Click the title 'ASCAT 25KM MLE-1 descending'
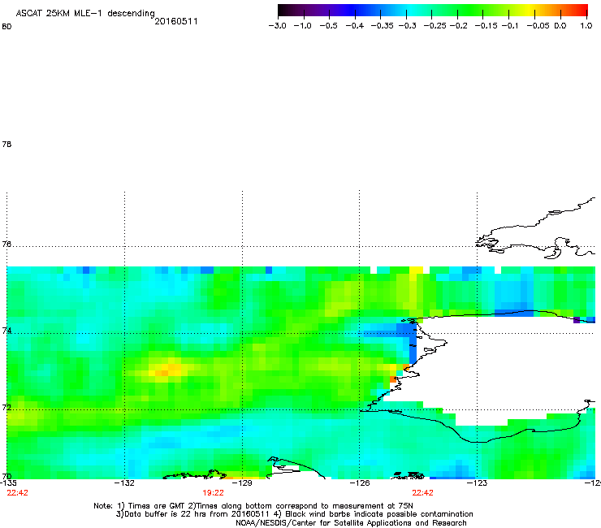Viewport: 601px width, 528px height. [x=85, y=13]
